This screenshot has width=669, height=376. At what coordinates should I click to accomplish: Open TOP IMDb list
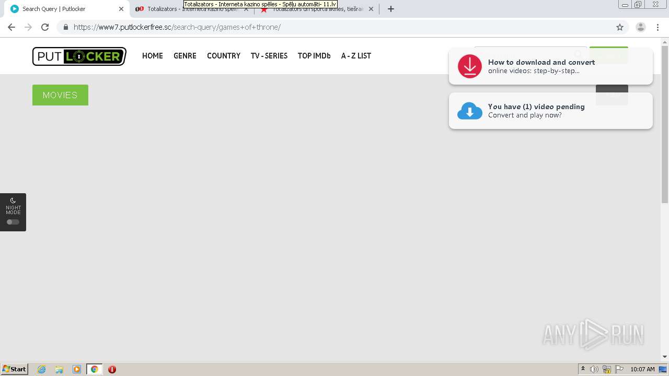point(314,56)
